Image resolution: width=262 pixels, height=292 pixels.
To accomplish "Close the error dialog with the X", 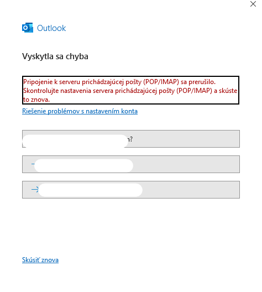I will click(x=253, y=4).
